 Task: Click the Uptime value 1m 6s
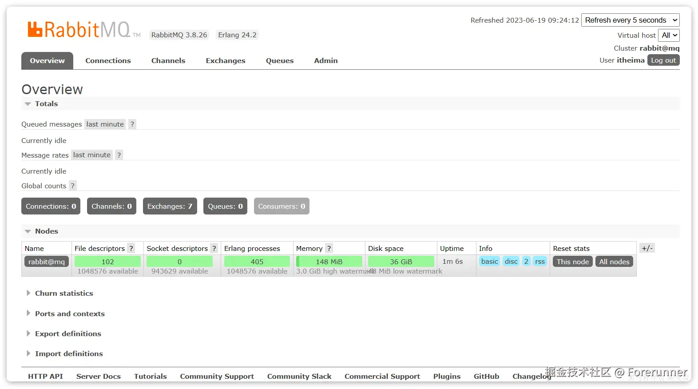point(452,262)
